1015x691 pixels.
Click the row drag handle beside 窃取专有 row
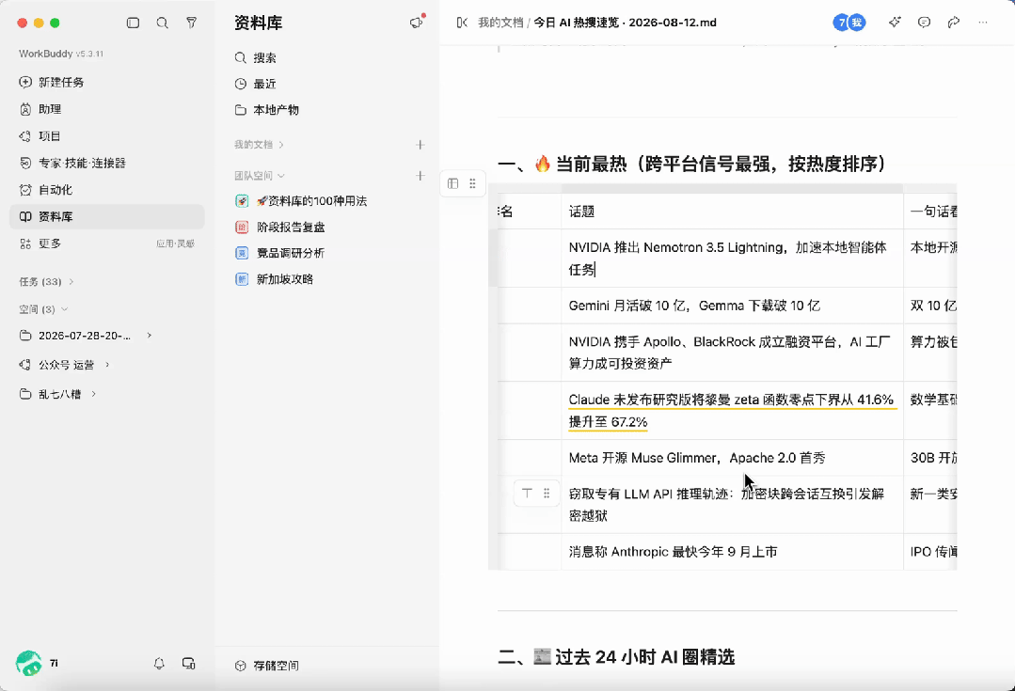point(547,494)
